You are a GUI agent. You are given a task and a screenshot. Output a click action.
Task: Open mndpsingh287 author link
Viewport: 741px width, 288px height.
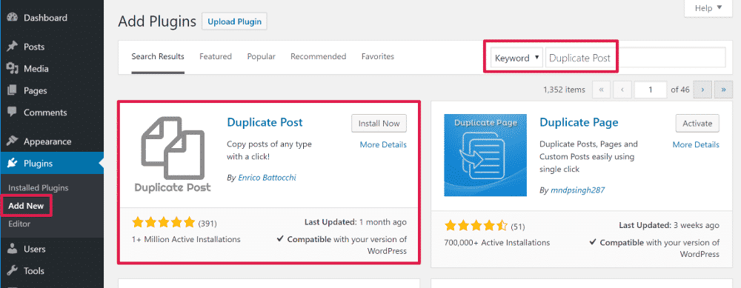click(578, 190)
